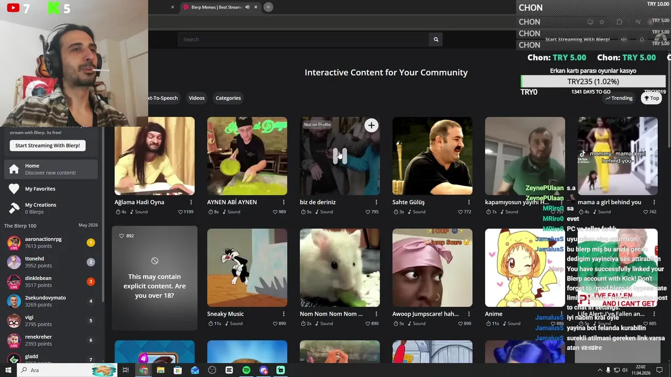This screenshot has height=377, width=671.
Task: Pause the 'biz de deriniz' sound preview
Action: pyautogui.click(x=340, y=156)
